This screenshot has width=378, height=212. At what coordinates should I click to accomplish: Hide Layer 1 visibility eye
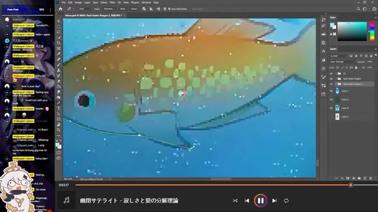[x=331, y=91]
